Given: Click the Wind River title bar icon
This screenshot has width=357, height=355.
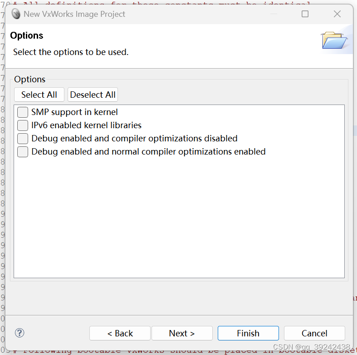Looking at the screenshot, I should (x=16, y=14).
